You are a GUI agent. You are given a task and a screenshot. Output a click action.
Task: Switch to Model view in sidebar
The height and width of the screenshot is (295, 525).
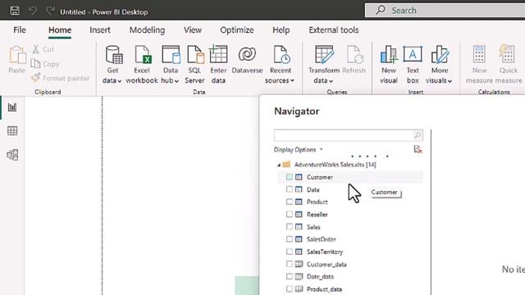12,155
